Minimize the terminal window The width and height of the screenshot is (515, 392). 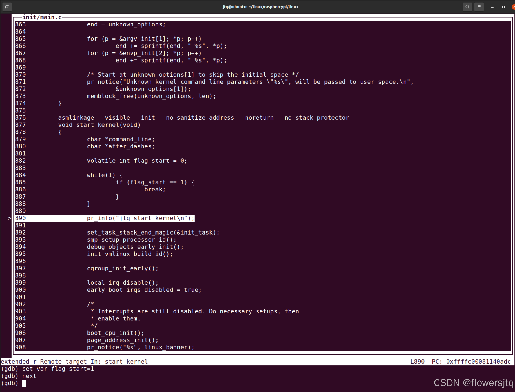point(492,7)
